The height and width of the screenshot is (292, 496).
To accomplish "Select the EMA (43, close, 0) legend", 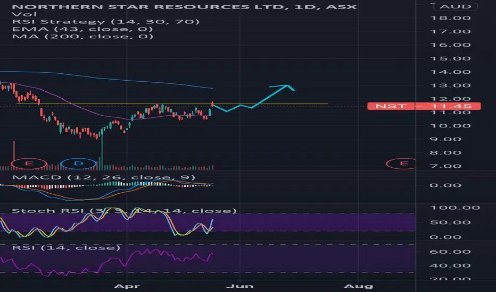I will click(x=82, y=29).
